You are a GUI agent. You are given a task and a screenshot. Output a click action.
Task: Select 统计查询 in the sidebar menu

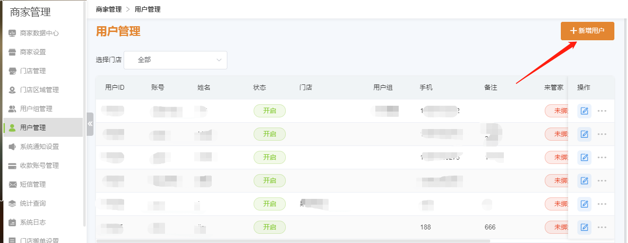point(33,204)
